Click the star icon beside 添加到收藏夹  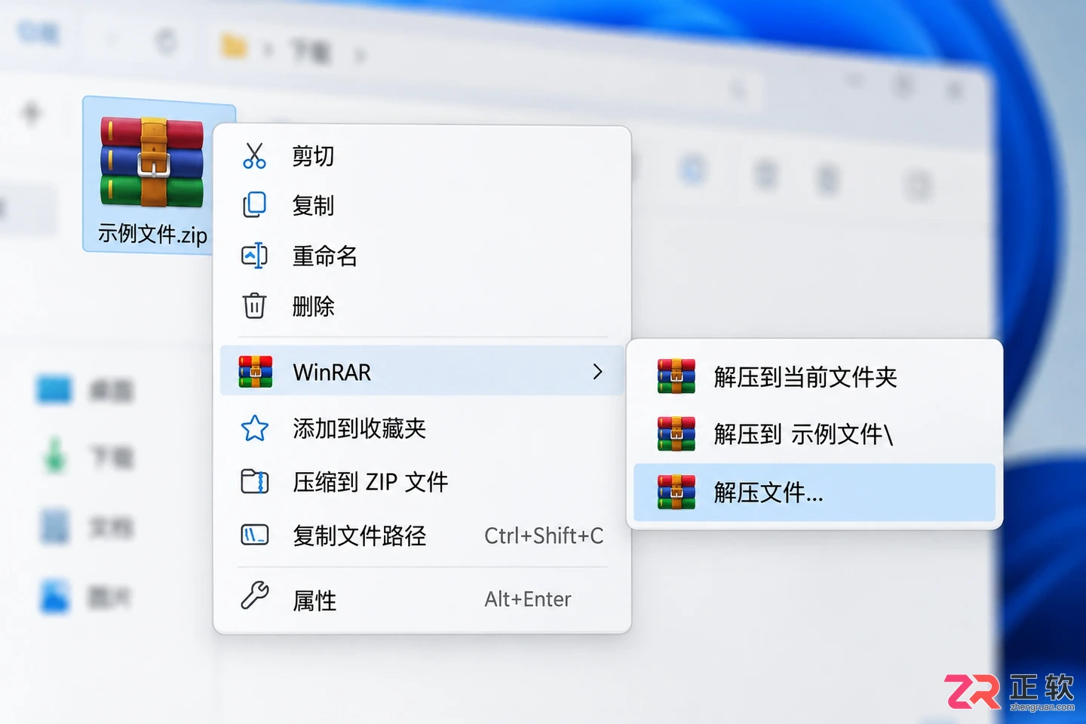[x=255, y=428]
